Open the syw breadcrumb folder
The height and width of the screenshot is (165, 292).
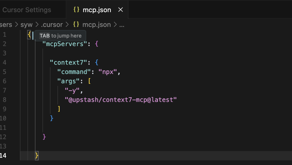[x=26, y=25]
